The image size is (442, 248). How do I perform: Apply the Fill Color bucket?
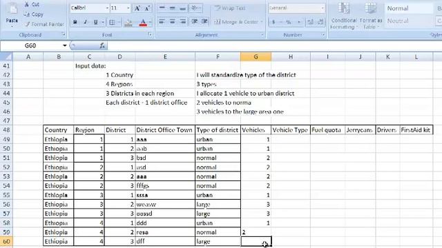click(128, 23)
